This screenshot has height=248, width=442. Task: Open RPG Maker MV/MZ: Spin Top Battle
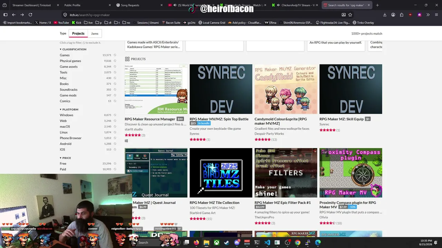coord(219,119)
